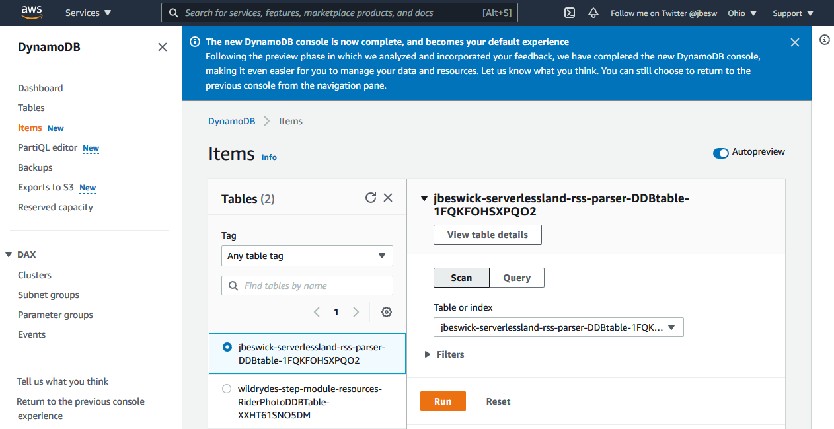The height and width of the screenshot is (429, 834).
Task: Open PartiQL editor in the sidebar
Action: click(x=48, y=147)
